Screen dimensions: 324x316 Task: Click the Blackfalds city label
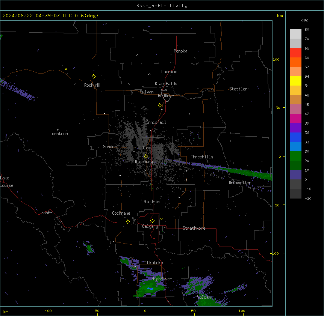coord(166,84)
